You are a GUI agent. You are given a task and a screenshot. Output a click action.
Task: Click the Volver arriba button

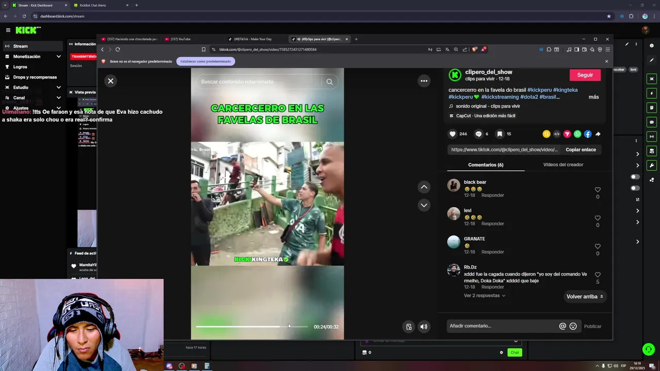(x=585, y=297)
